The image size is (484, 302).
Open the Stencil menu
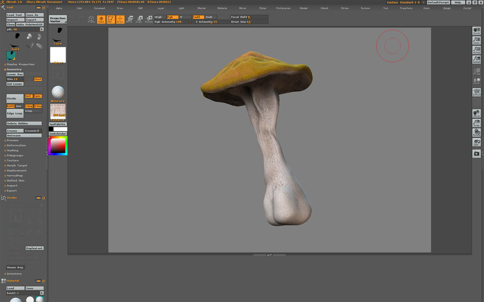click(x=324, y=8)
